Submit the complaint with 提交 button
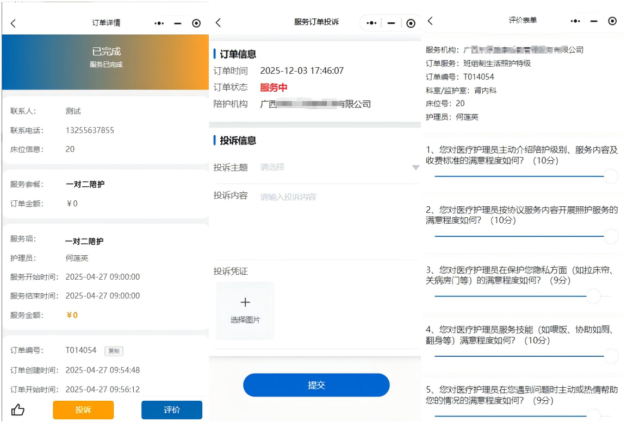The image size is (627, 423). click(316, 385)
